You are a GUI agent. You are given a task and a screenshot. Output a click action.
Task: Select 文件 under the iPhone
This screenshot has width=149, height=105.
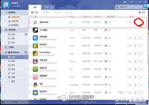tap(15, 73)
